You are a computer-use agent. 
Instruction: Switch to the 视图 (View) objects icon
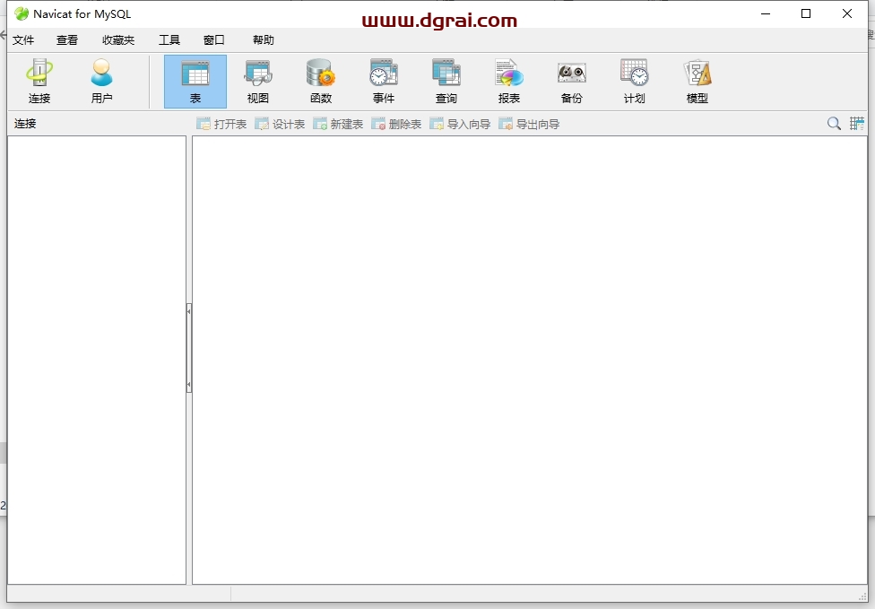pos(258,82)
